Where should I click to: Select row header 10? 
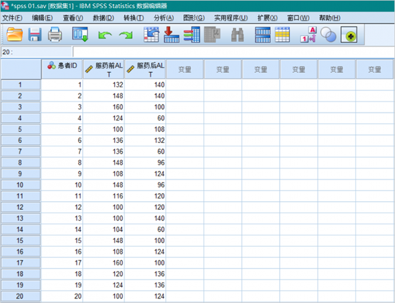[x=20, y=185]
